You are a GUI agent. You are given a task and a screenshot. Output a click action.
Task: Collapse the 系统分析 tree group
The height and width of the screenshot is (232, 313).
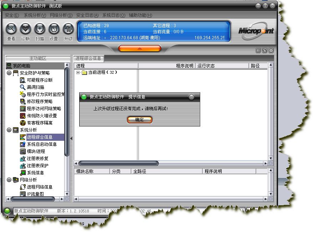pos(9,130)
